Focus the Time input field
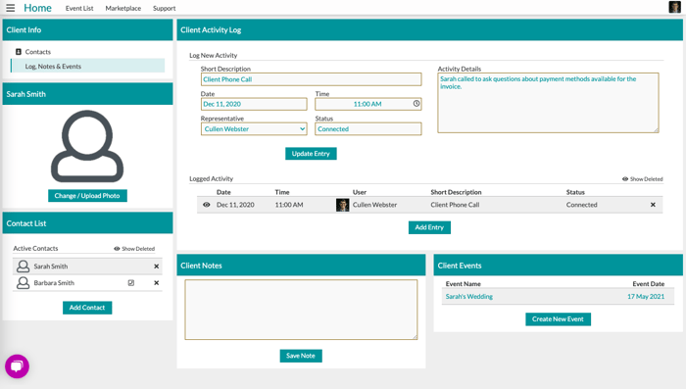Screen dimensions: 686x389 (367, 104)
